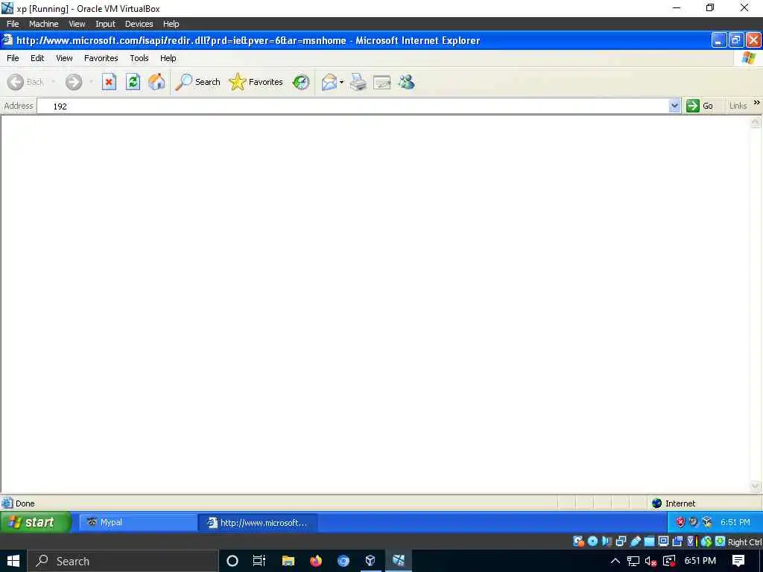Viewport: 763px width, 572px height.
Task: Click the Windows 10 Search box
Action: tap(122, 561)
